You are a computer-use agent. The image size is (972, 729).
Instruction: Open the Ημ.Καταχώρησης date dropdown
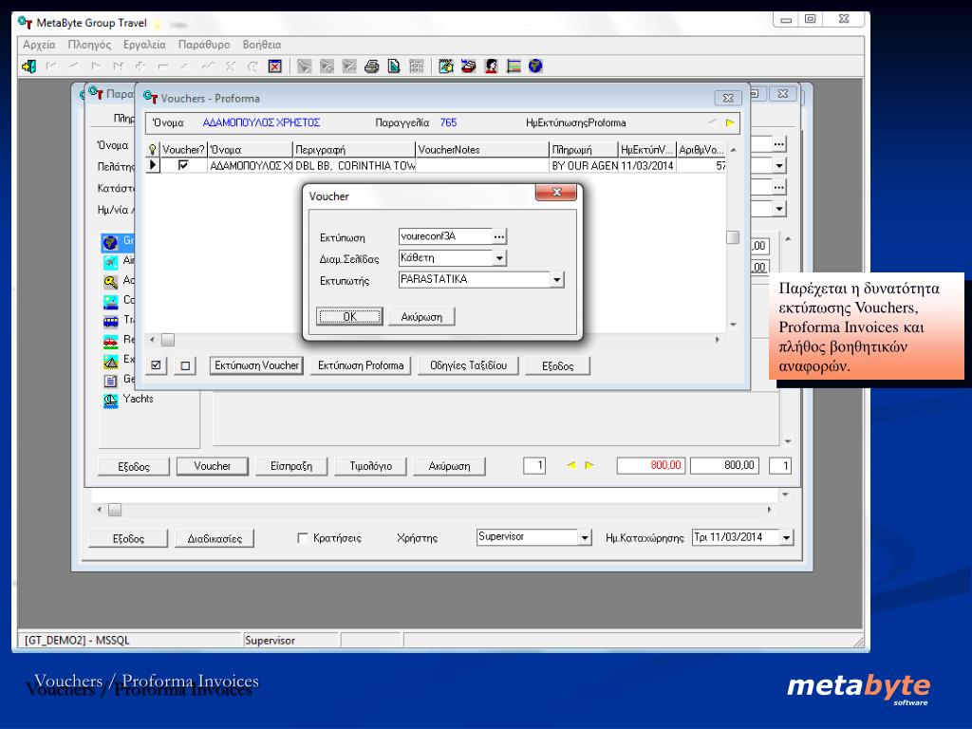(x=786, y=537)
